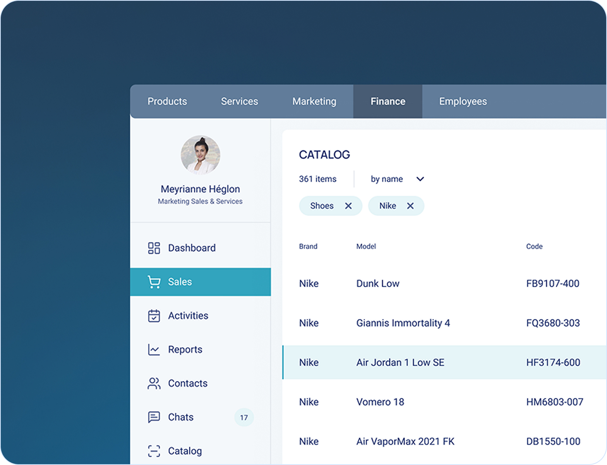Select the Air VaporMax 2021 FK row
607x465 pixels.
(444, 441)
